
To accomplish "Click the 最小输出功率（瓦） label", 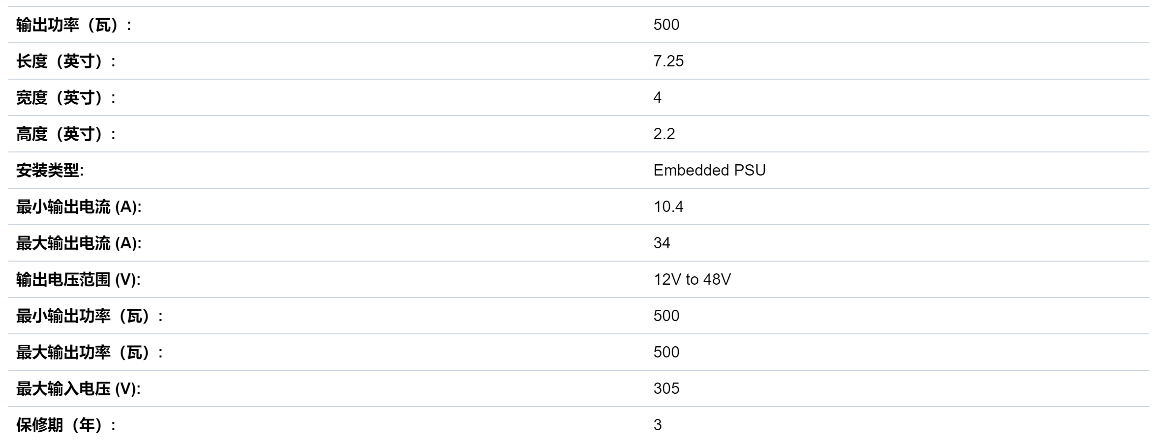I will coord(90,316).
